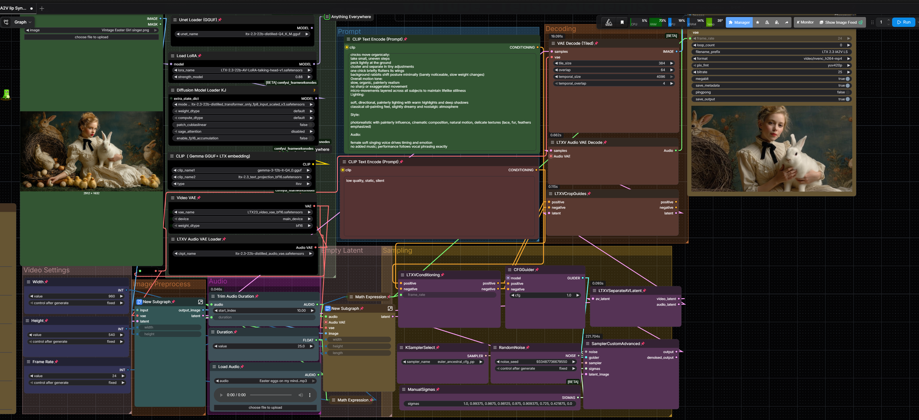The width and height of the screenshot is (919, 420).
Task: Click the Vintage Easter Girl input image preview
Action: click(x=91, y=151)
